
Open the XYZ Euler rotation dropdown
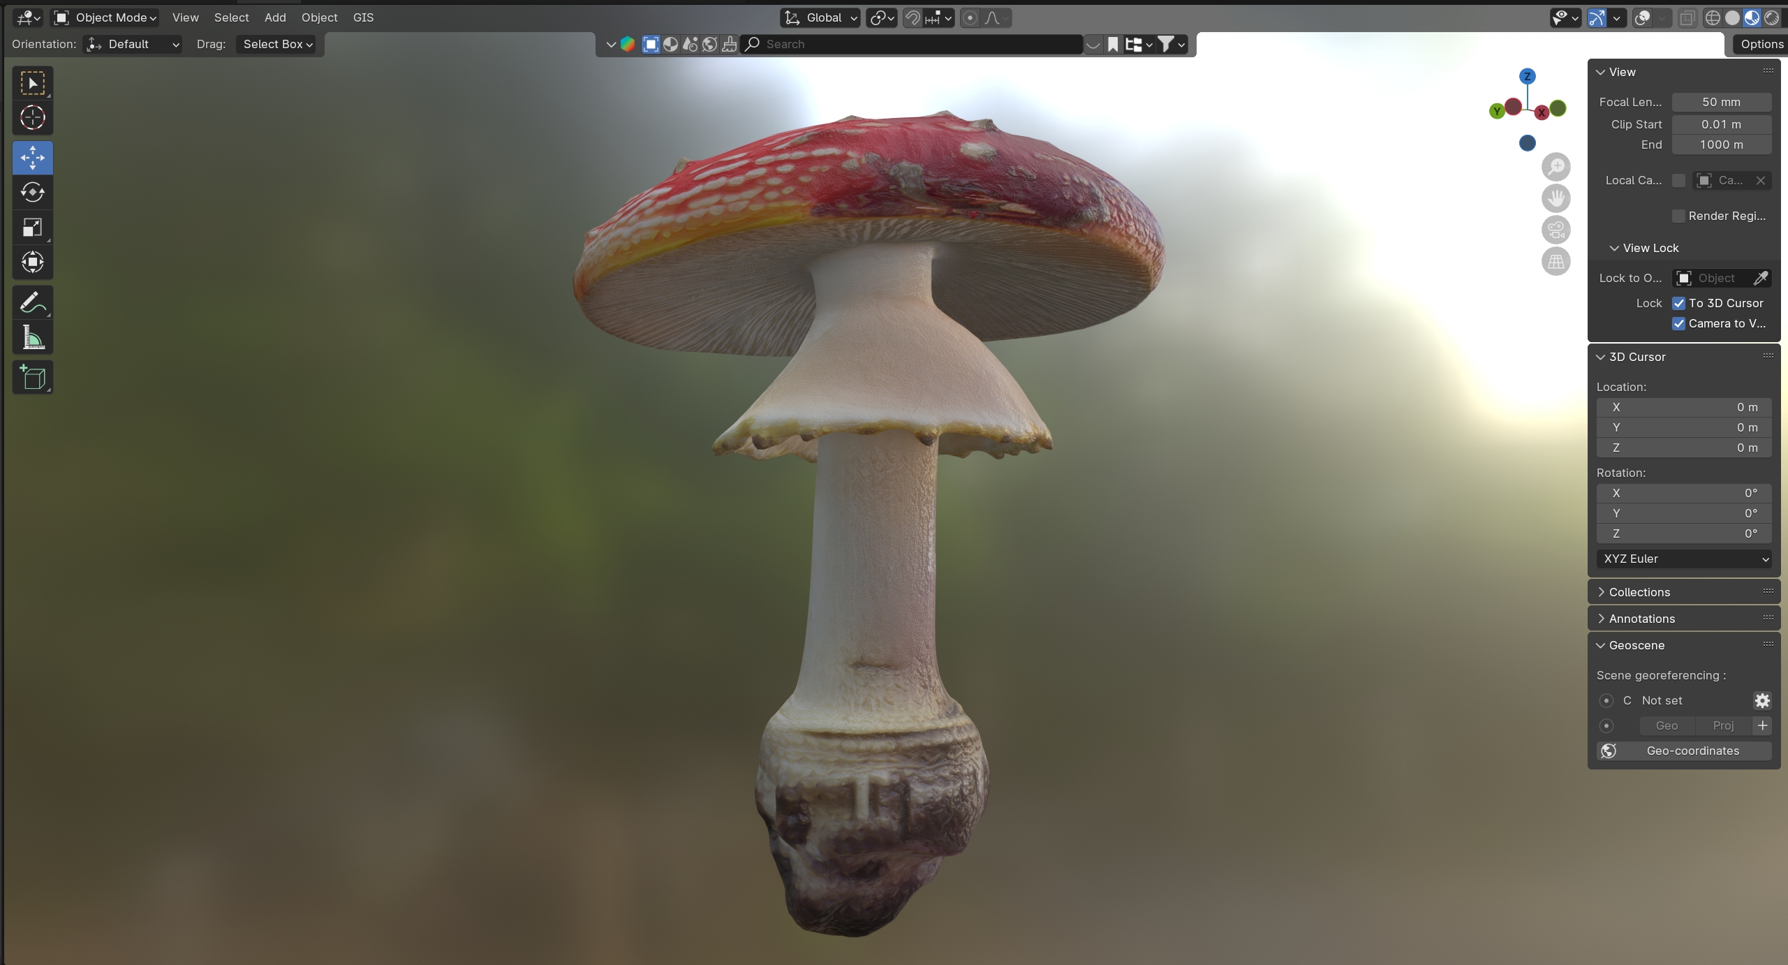tap(1683, 559)
